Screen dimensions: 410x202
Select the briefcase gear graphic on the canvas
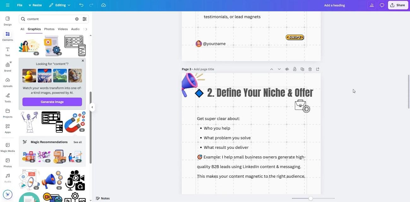(x=302, y=106)
